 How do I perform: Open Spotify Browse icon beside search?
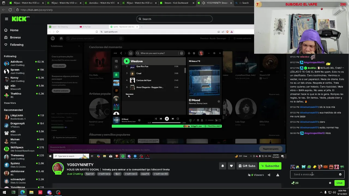pos(182,53)
